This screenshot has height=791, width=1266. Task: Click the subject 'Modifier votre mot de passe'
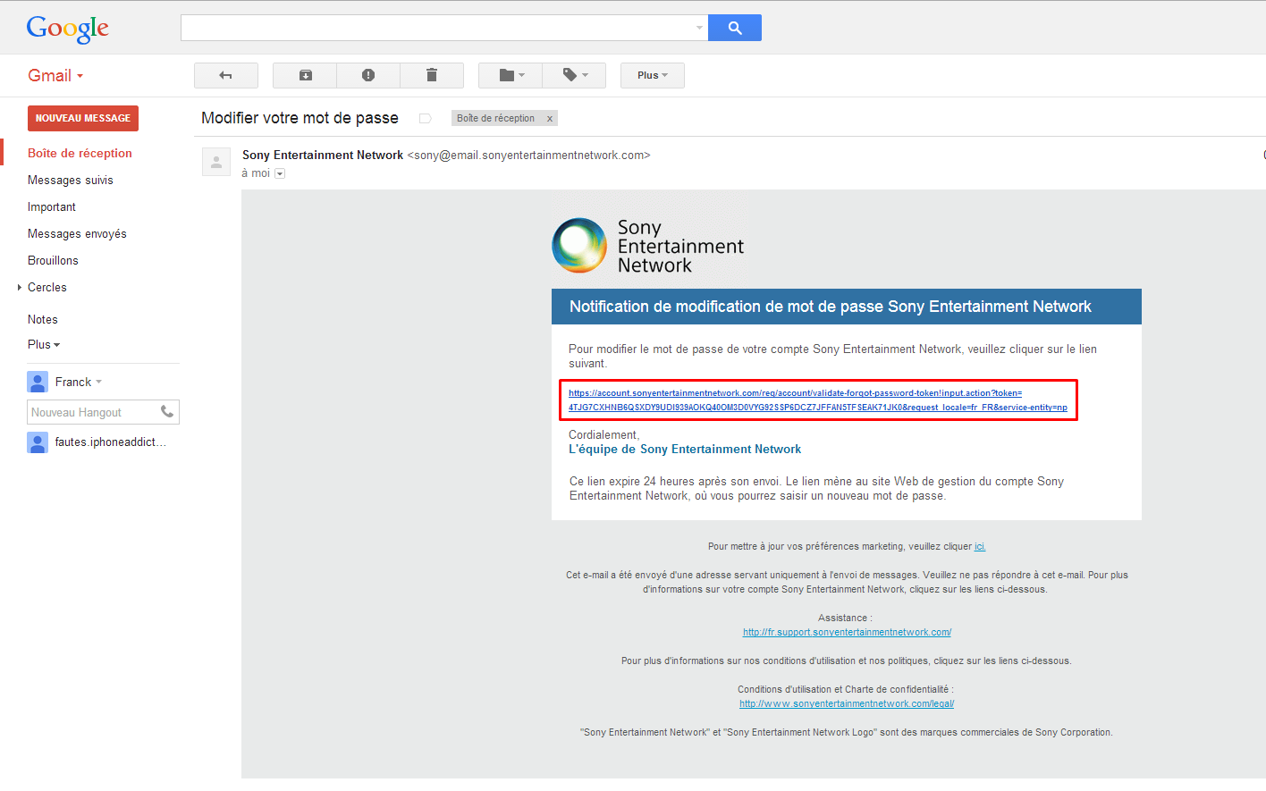pos(300,118)
